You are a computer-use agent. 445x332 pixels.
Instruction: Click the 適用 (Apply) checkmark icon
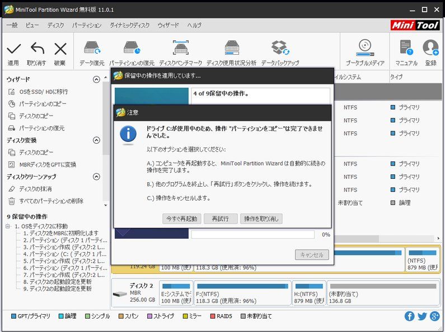[x=13, y=49]
